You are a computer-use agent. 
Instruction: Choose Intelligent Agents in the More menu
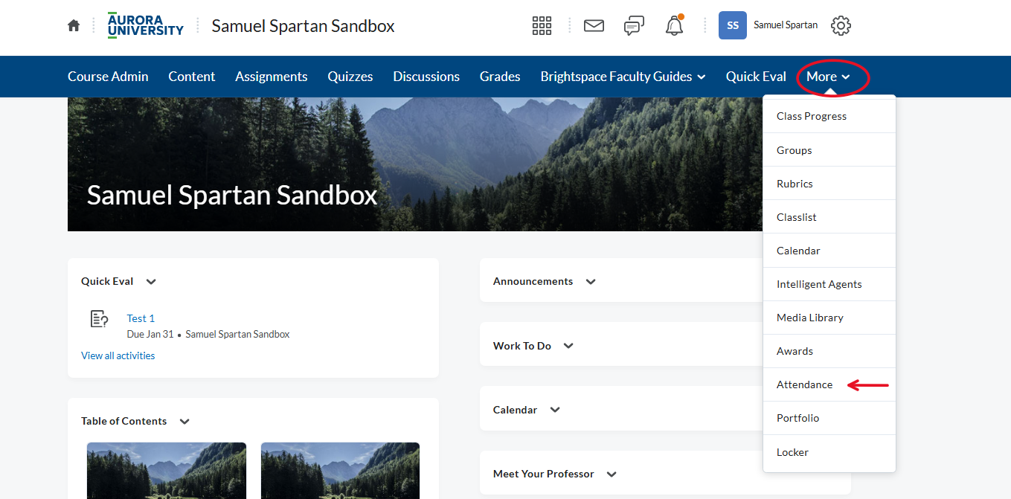tap(829, 284)
